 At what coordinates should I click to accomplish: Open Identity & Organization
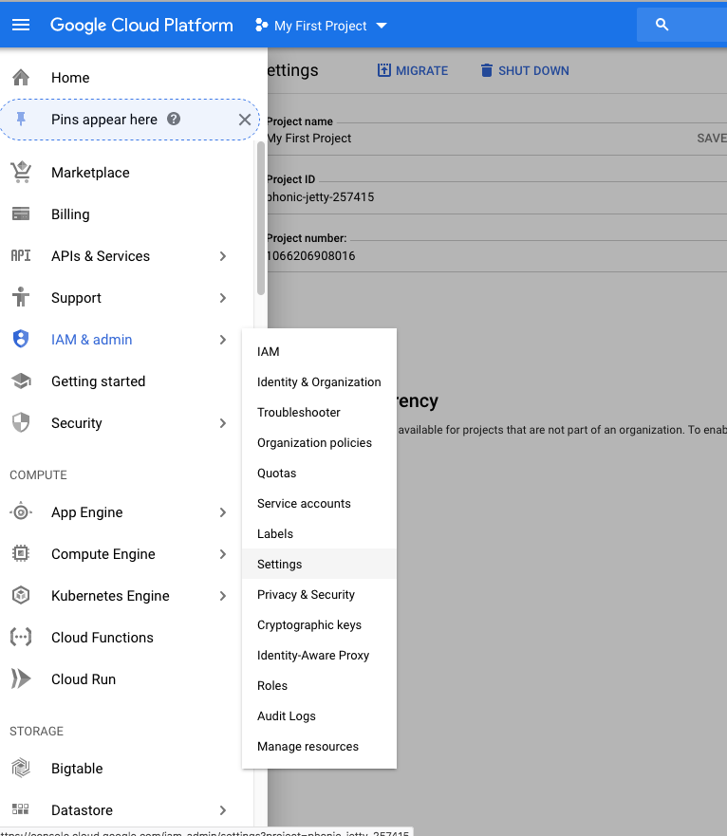319,381
